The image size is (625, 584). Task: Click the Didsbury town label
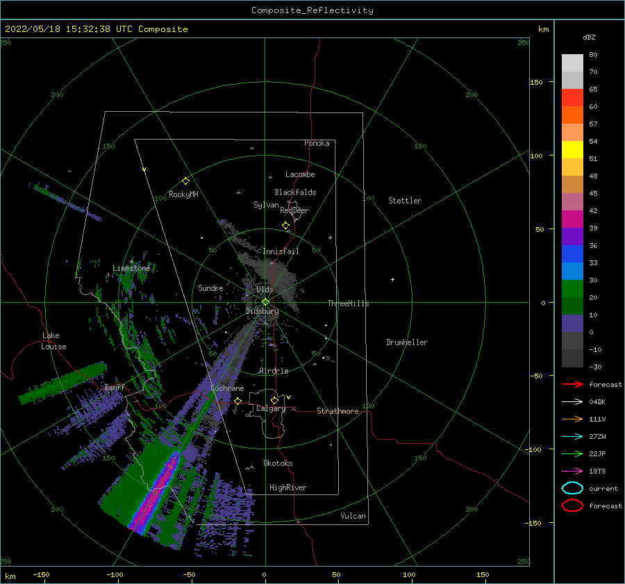[x=262, y=311]
